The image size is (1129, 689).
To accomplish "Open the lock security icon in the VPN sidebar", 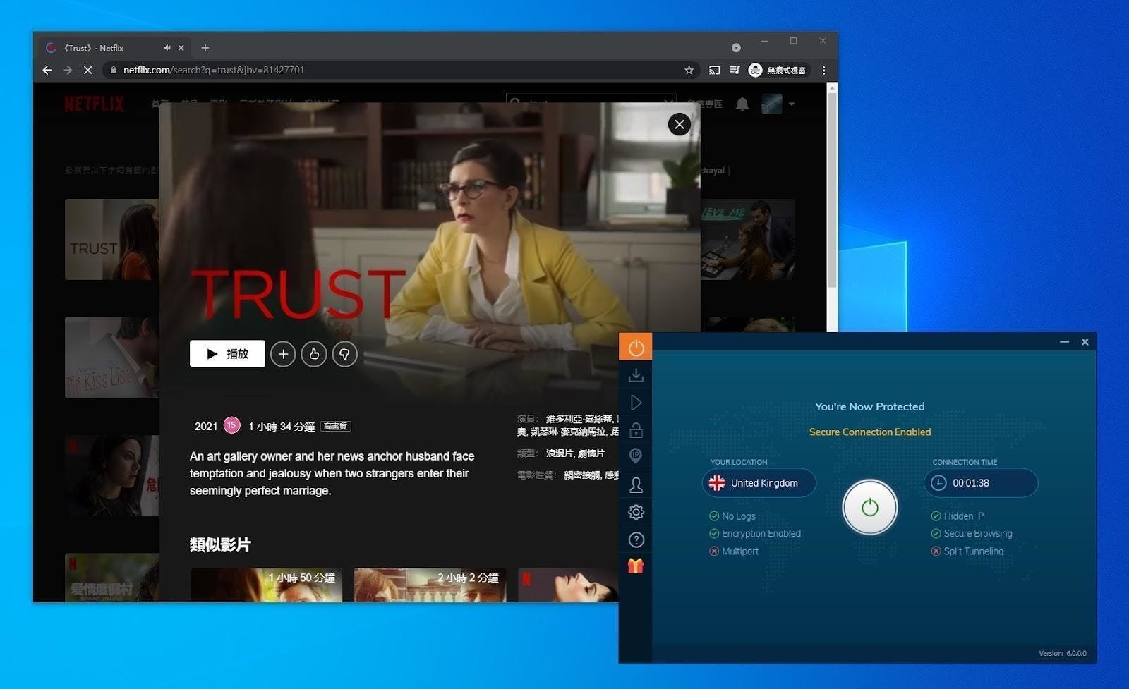I will [636, 429].
